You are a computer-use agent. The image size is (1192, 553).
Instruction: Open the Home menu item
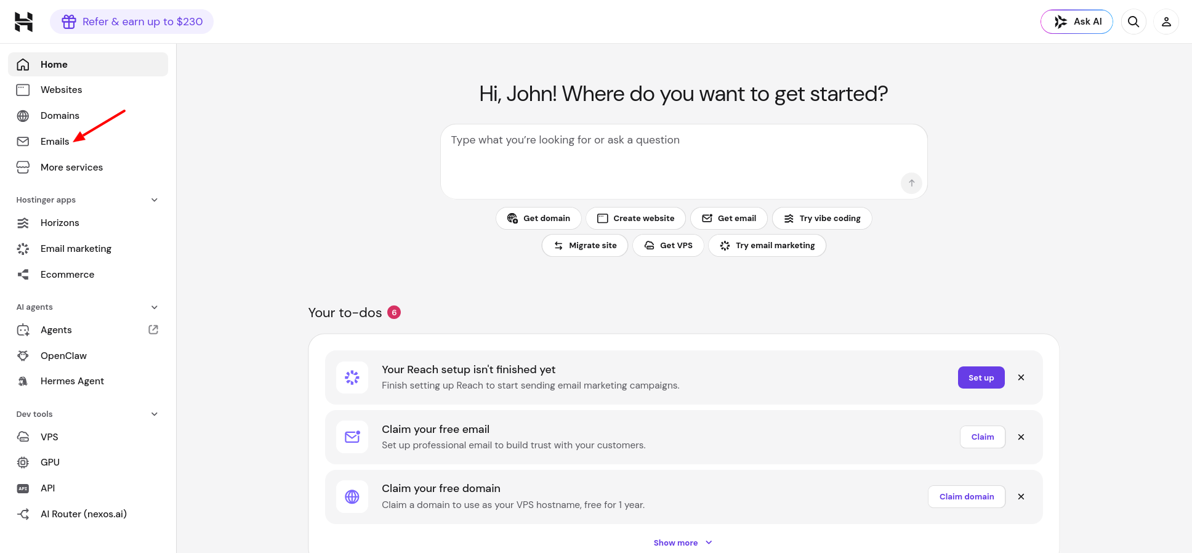88,65
